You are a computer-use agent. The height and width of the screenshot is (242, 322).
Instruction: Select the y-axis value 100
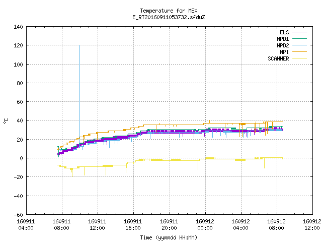18,65
